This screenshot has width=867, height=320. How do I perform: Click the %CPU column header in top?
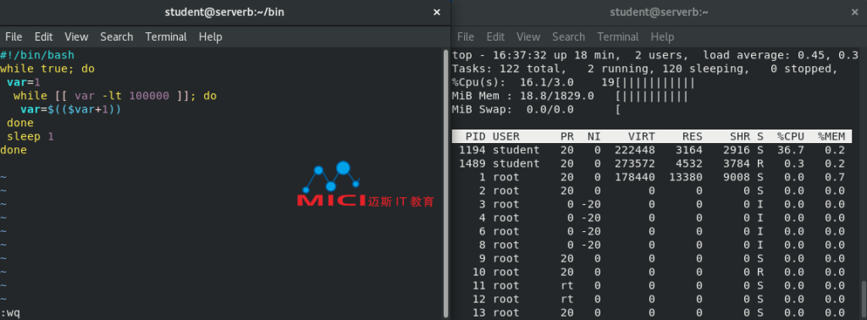[790, 136]
